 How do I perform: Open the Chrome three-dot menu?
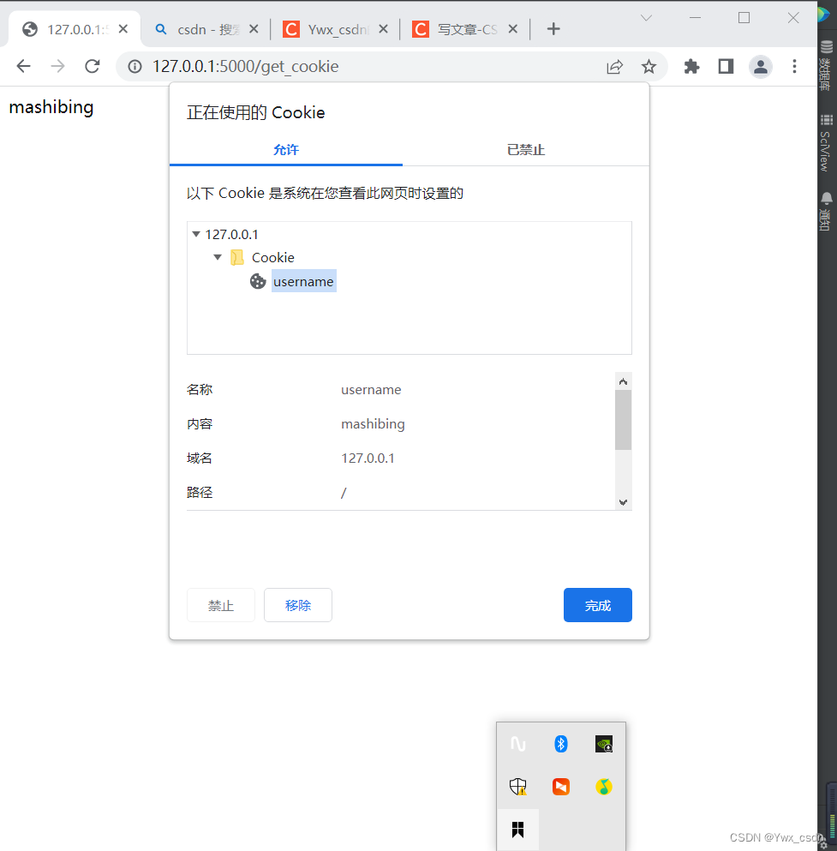pyautogui.click(x=795, y=67)
